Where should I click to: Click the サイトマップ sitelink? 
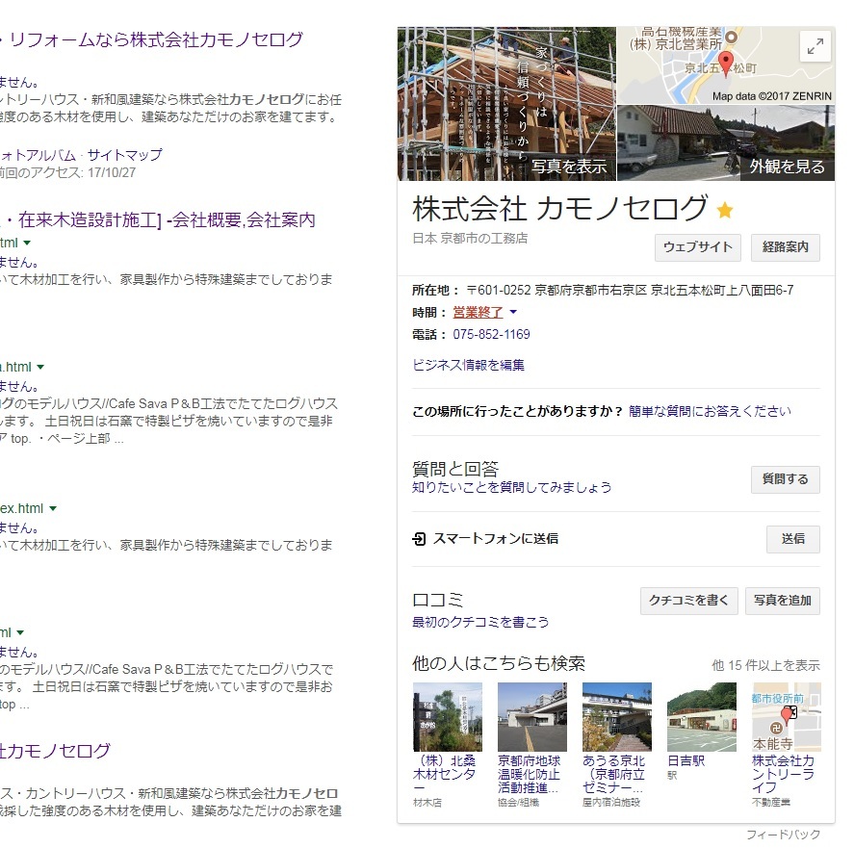click(125, 155)
